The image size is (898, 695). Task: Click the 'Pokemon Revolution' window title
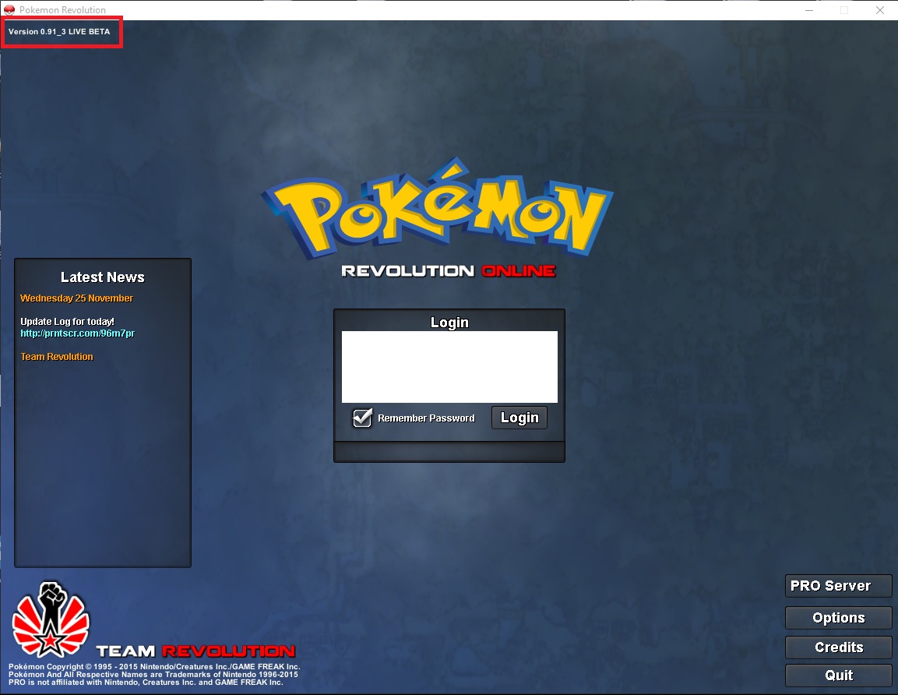62,10
